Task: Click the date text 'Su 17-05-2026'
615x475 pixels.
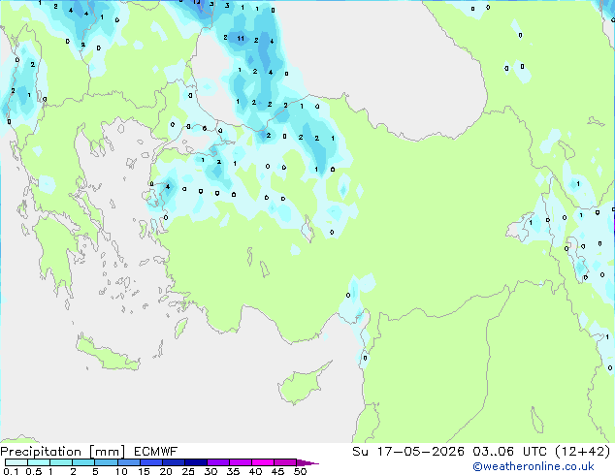Action: [x=408, y=452]
